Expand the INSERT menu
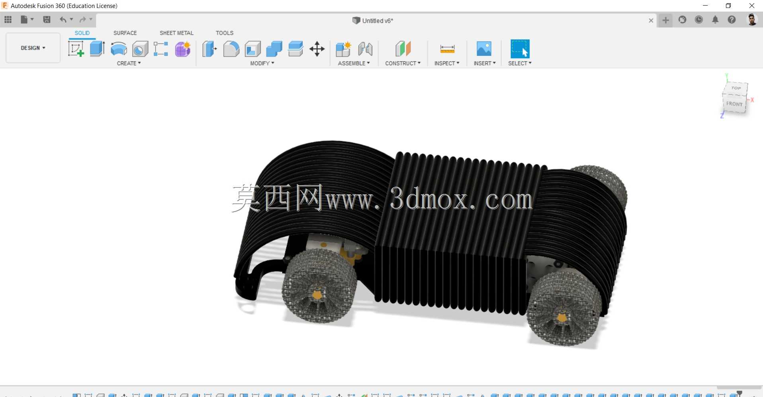Image resolution: width=763 pixels, height=397 pixels. tap(485, 63)
